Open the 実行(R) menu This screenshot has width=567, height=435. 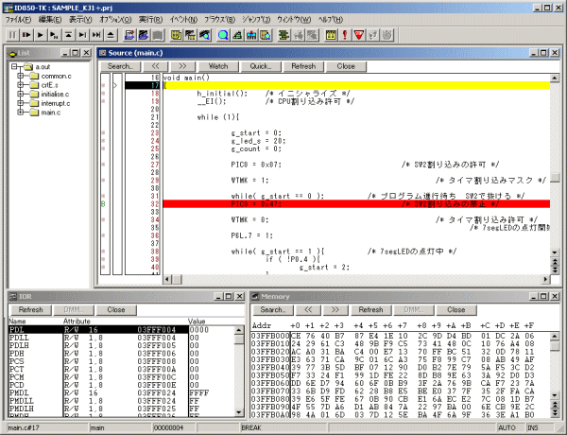point(151,20)
